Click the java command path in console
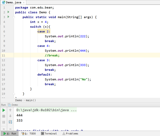This screenshot has height=136, width=160. pos(46,110)
